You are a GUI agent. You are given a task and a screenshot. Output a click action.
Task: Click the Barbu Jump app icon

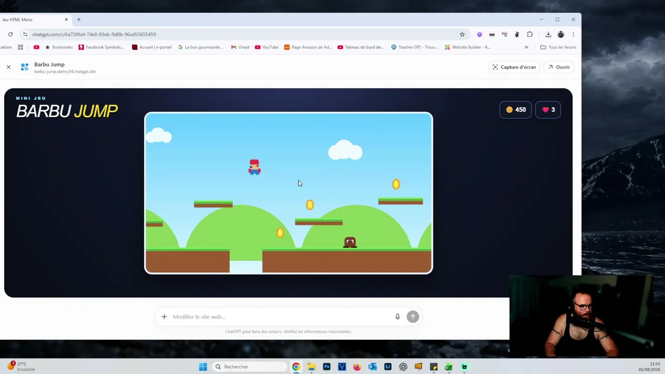tap(24, 67)
